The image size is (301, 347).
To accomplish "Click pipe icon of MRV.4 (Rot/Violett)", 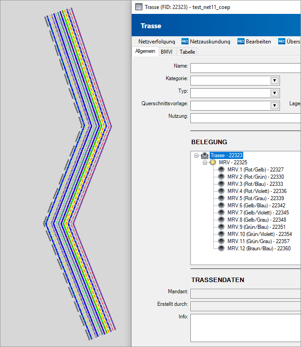I will pos(221,191).
